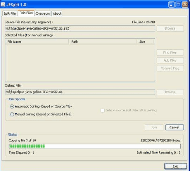Click the Join button
Image resolution: width=190 pixels, height=171 pixels.
pyautogui.click(x=154, y=128)
